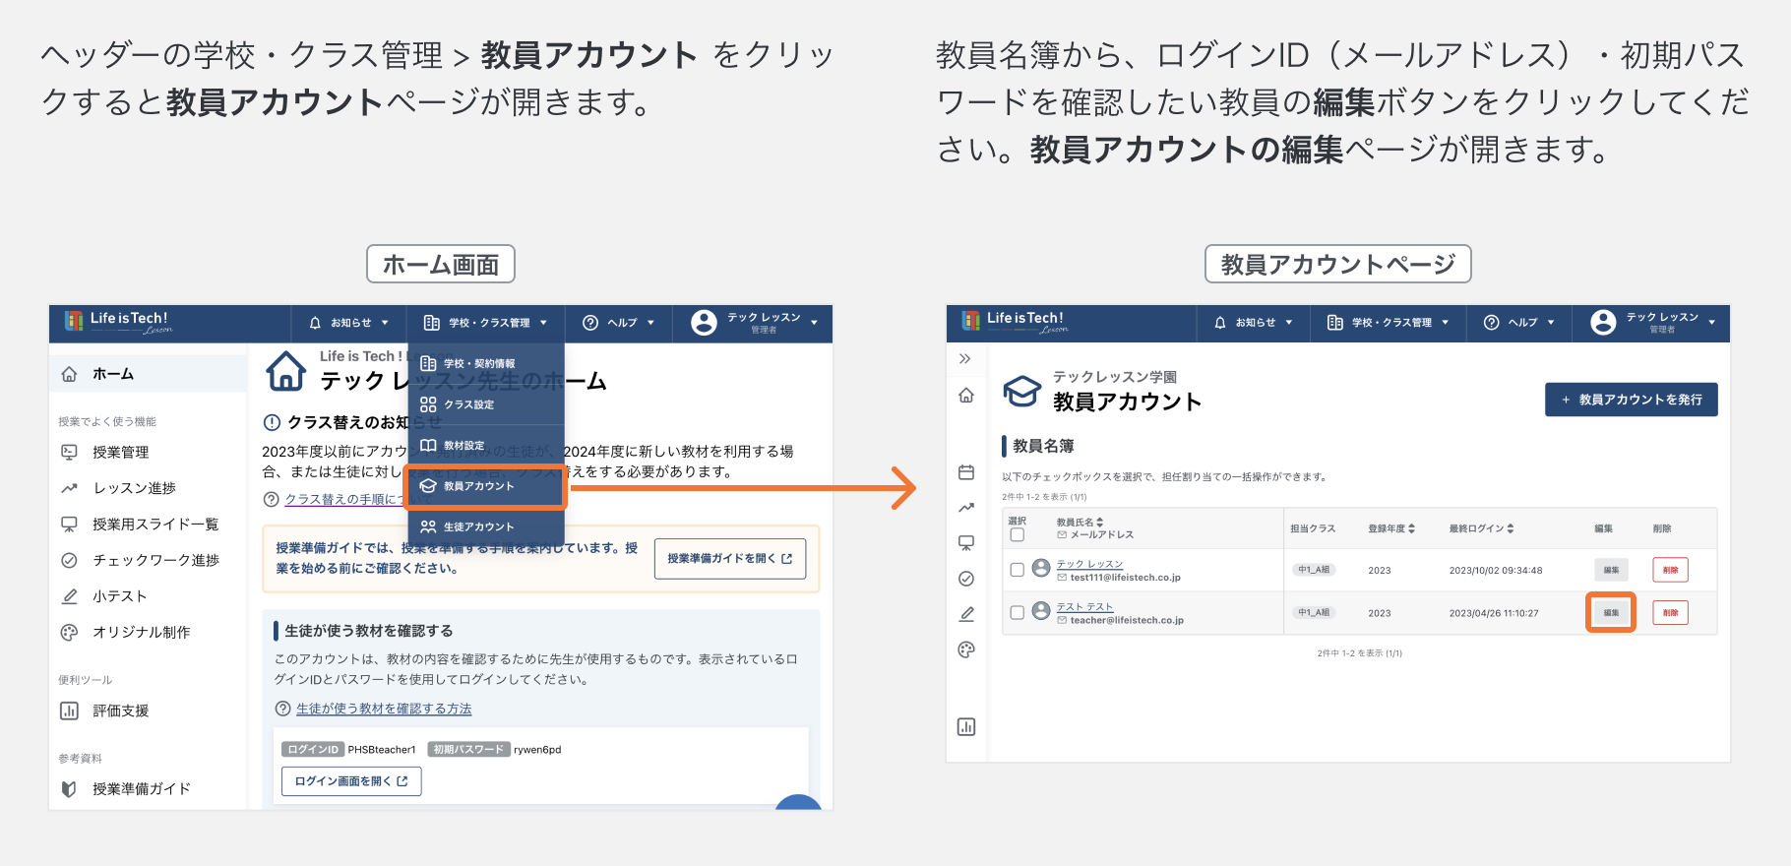Screen dimensions: 1791x866
Task: Open ヘルプ dropdown on home screen header
Action: [x=619, y=323]
